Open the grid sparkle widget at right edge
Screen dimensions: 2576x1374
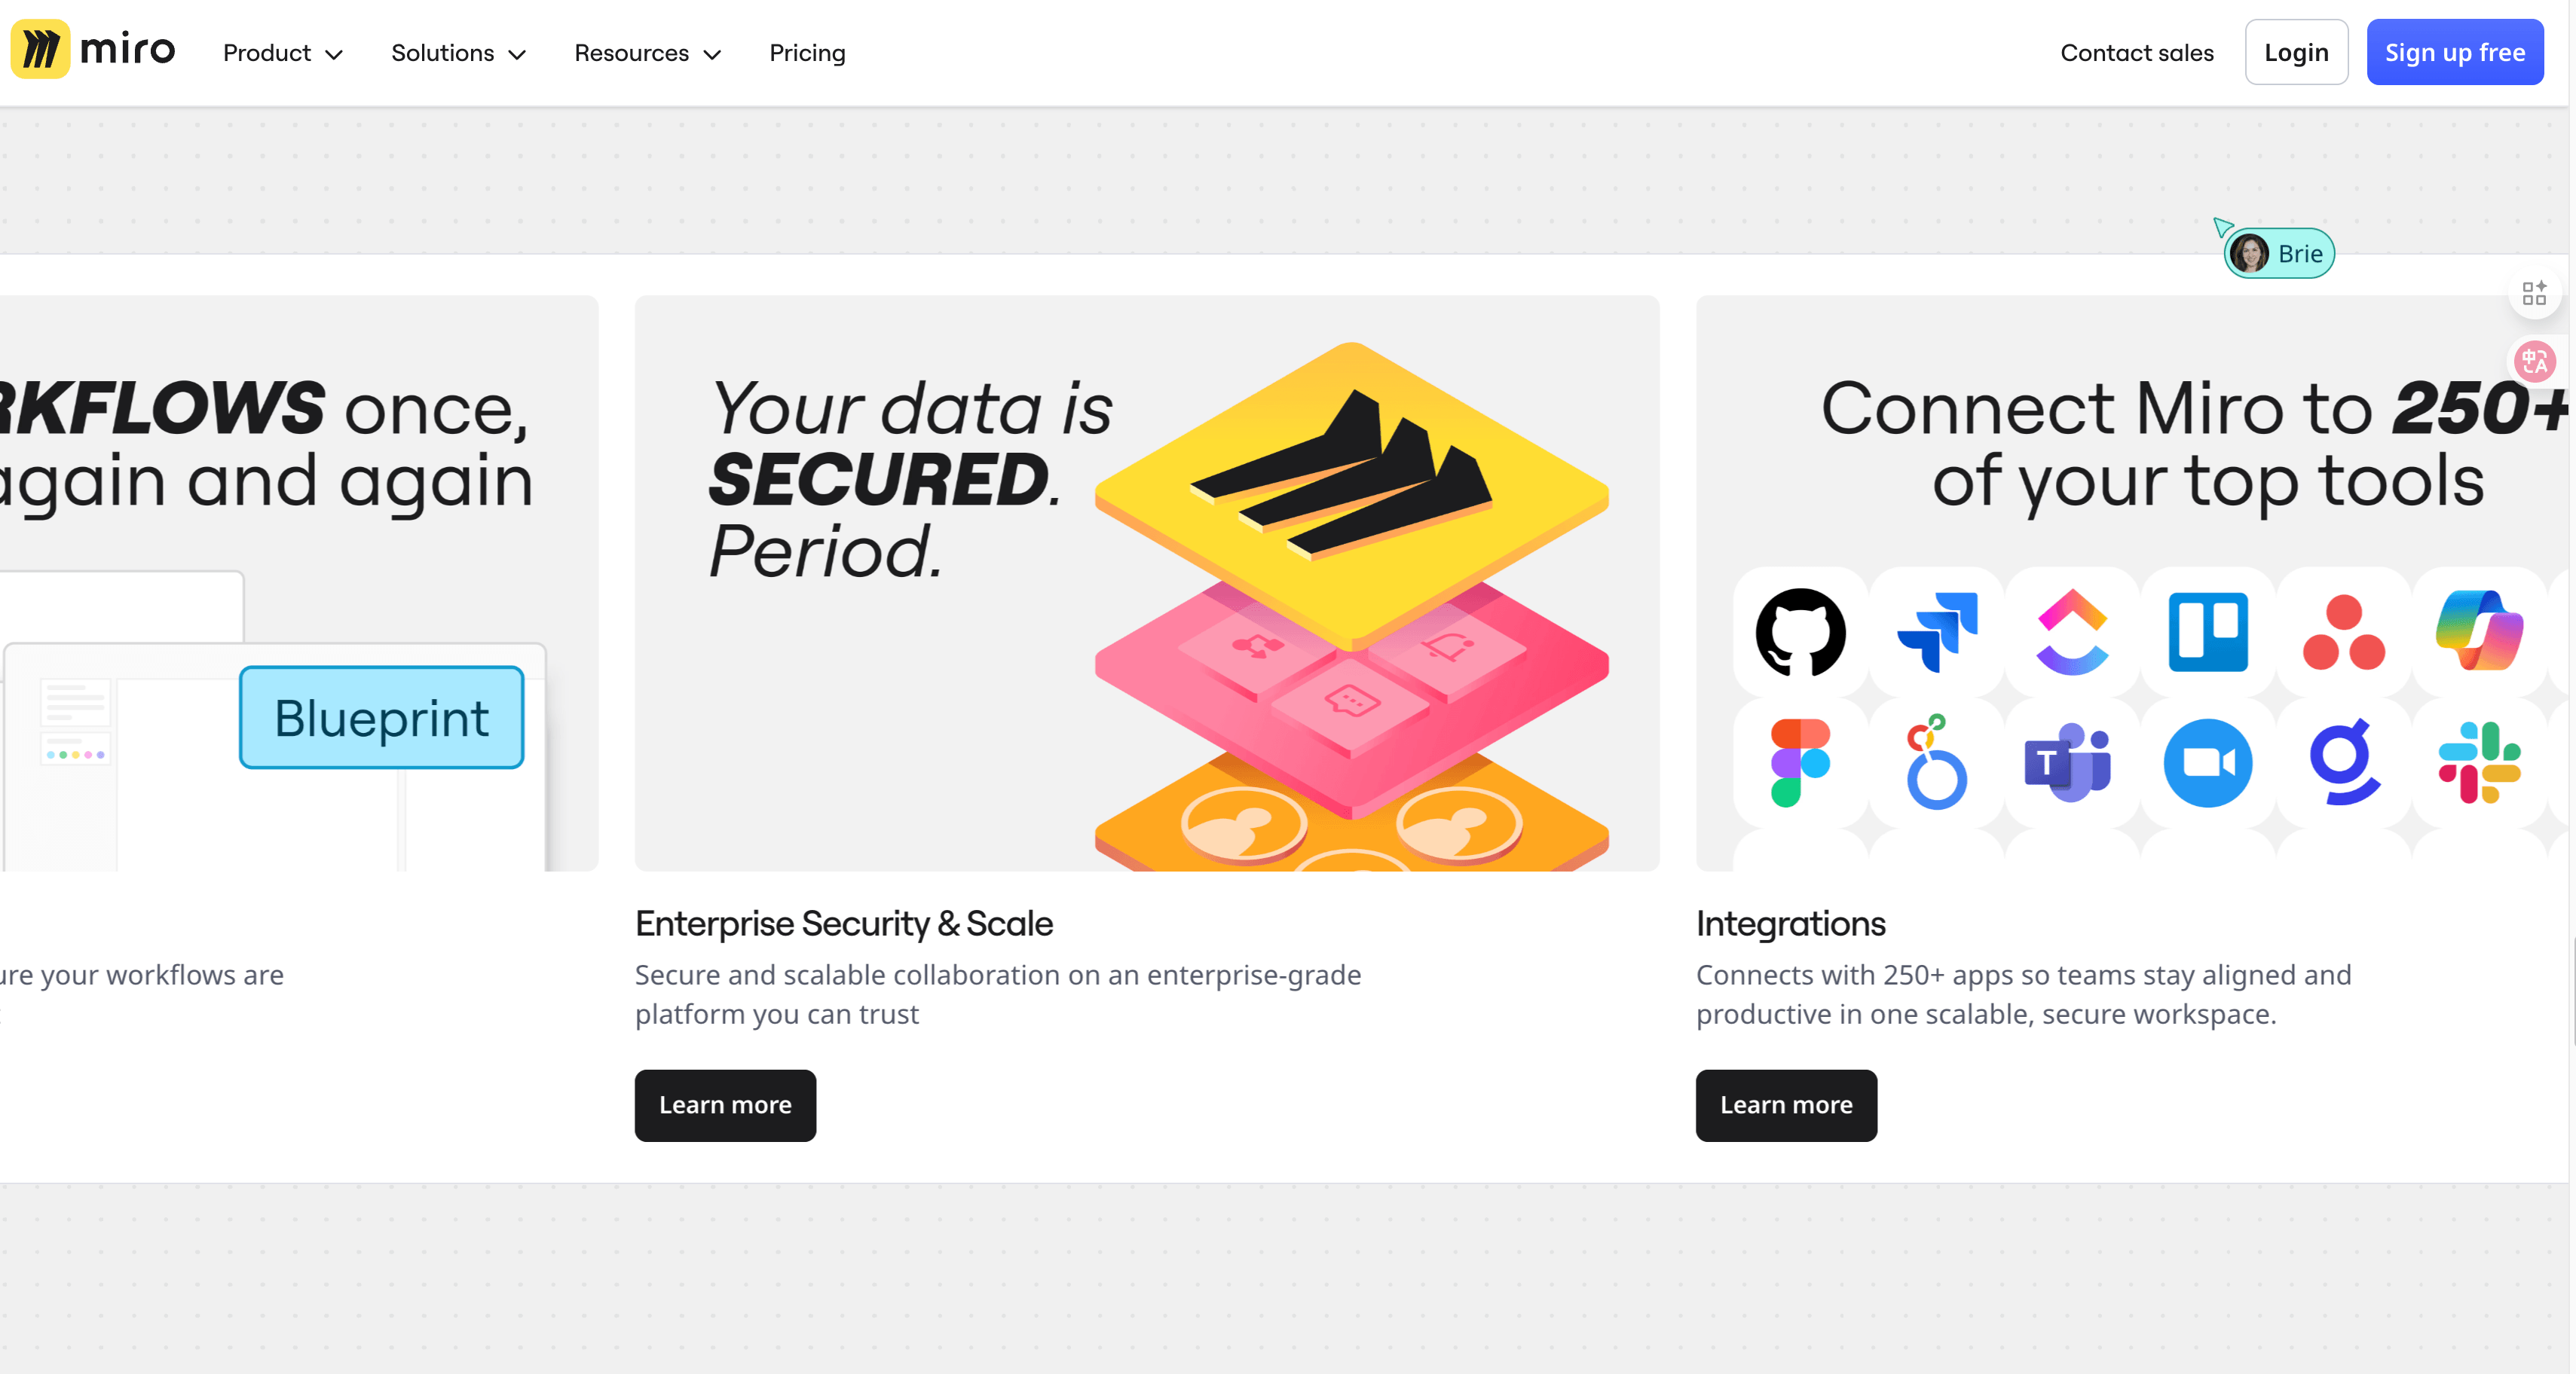pos(2534,294)
